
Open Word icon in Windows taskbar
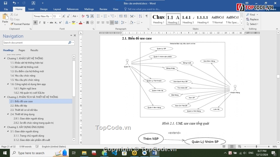pyautogui.click(x=155, y=153)
